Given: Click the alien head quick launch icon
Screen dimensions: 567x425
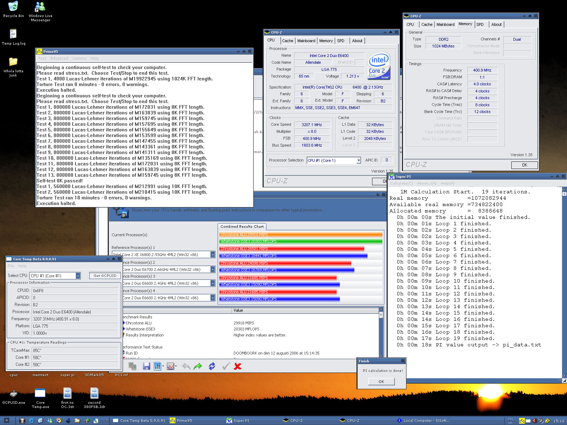Looking at the screenshot, I should [22, 421].
